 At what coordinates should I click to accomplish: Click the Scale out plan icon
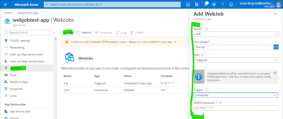[6, 61]
